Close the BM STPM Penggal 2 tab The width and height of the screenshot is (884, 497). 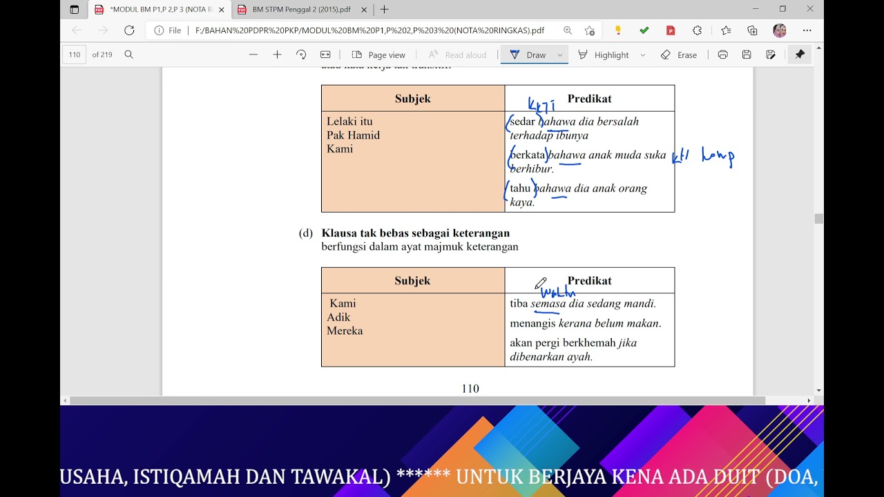point(364,10)
